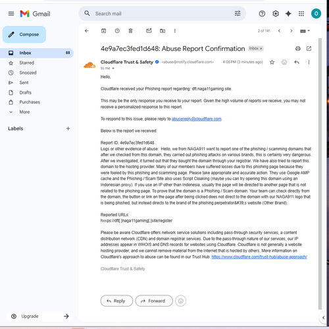
Task: Create new label plus icon
Action: 68,129
